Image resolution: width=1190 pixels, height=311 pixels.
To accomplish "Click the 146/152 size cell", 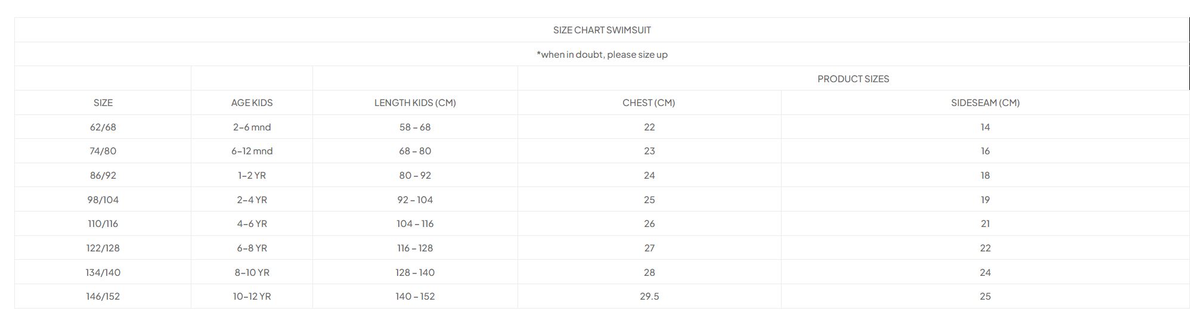I will click(103, 296).
